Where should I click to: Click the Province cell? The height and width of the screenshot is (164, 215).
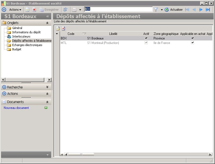(x=159, y=38)
